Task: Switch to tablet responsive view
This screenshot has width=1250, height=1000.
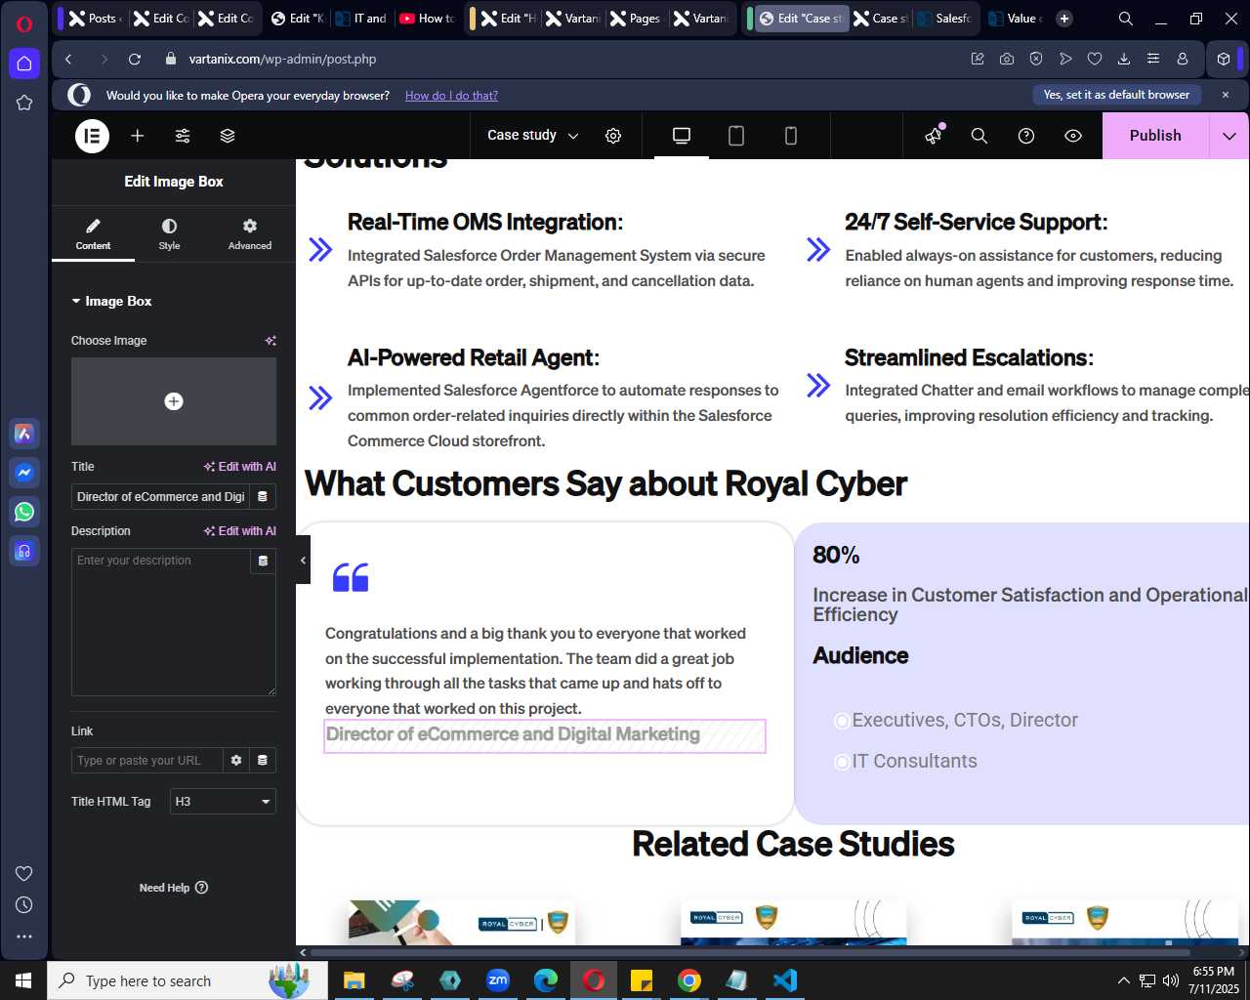Action: [736, 136]
